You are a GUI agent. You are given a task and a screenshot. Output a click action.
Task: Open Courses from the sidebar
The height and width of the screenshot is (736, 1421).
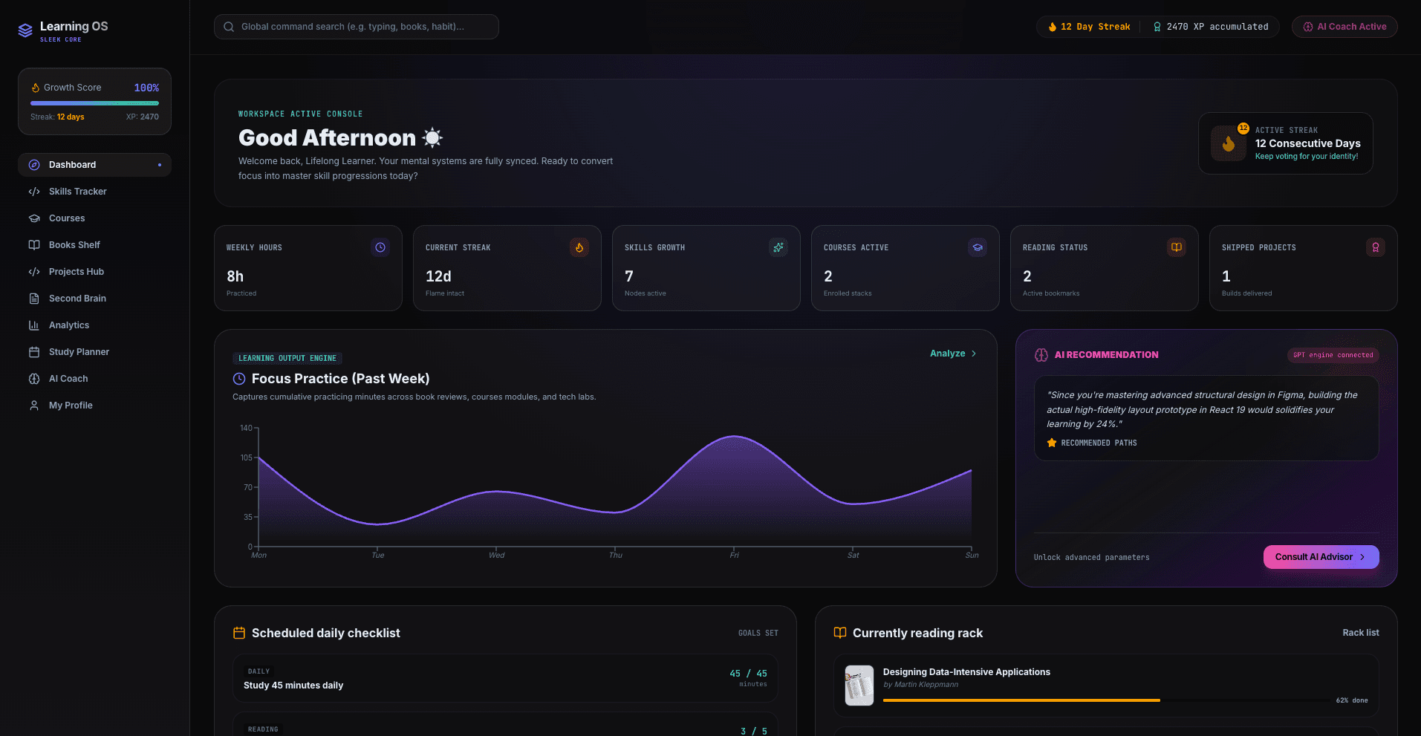pyautogui.click(x=94, y=218)
